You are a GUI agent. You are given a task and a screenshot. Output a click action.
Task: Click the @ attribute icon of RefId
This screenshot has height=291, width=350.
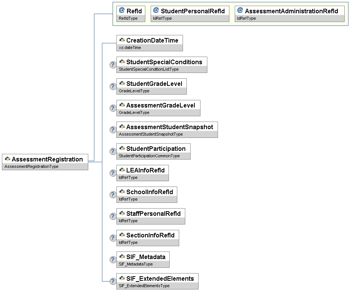point(122,10)
